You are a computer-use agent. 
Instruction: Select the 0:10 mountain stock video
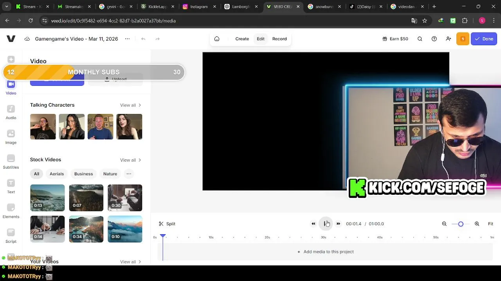point(125,229)
